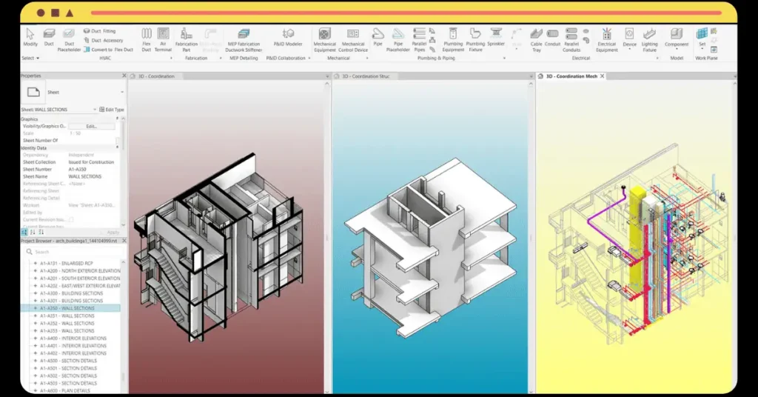Open the Sheet type selector dropdown
This screenshot has height=397, width=758.
(x=122, y=92)
